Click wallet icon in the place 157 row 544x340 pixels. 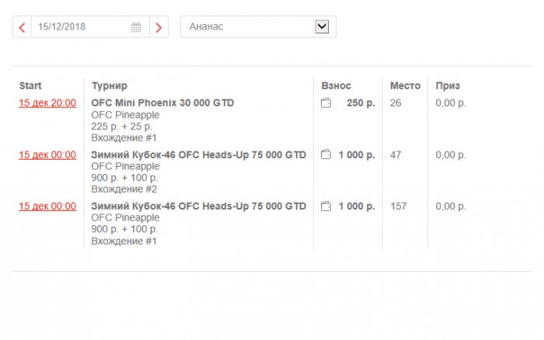pos(326,206)
